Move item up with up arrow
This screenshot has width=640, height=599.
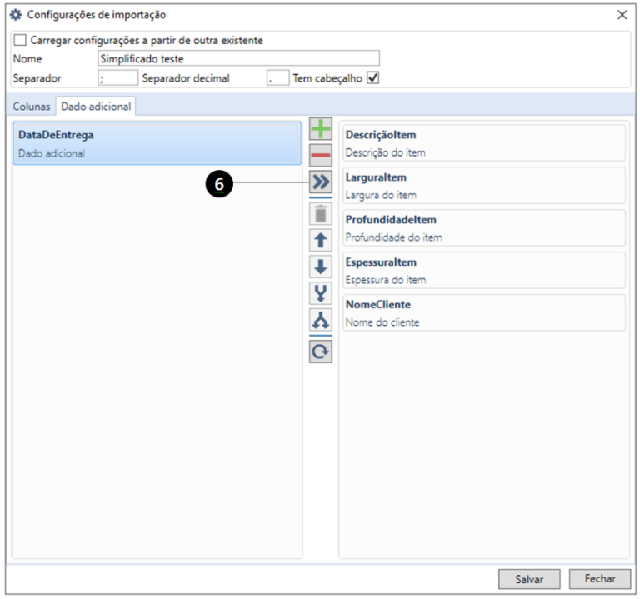(321, 241)
